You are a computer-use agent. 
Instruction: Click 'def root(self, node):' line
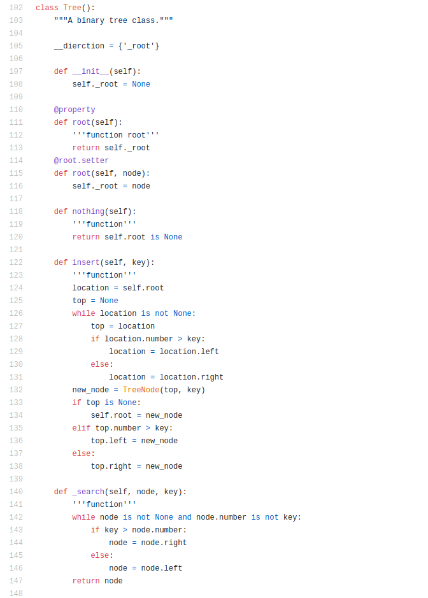(102, 173)
